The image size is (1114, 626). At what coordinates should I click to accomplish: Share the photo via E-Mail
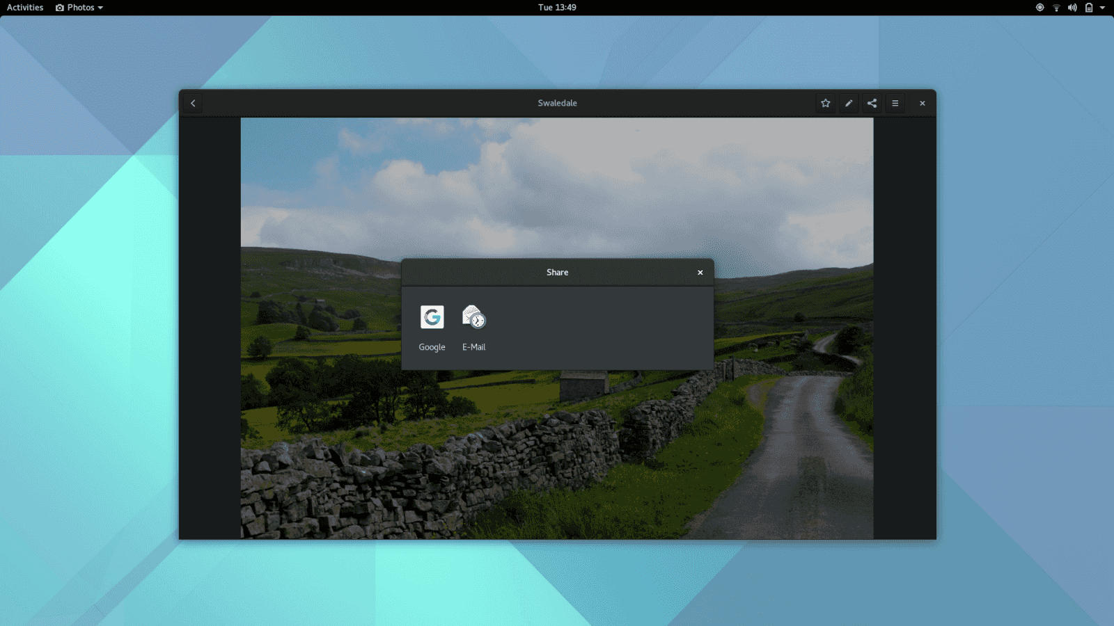(x=473, y=321)
